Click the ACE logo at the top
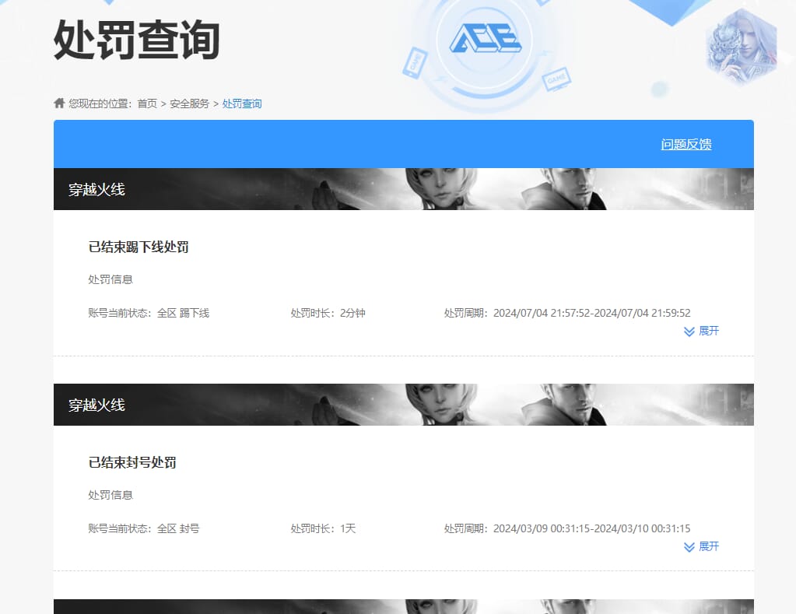This screenshot has width=796, height=614. click(x=486, y=39)
